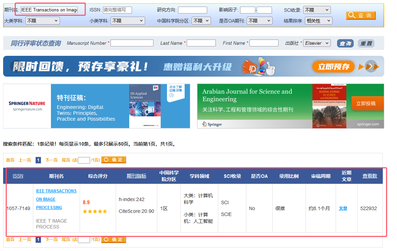397x251 pixels.
Task: Click the First Name input field
Action: (264, 43)
